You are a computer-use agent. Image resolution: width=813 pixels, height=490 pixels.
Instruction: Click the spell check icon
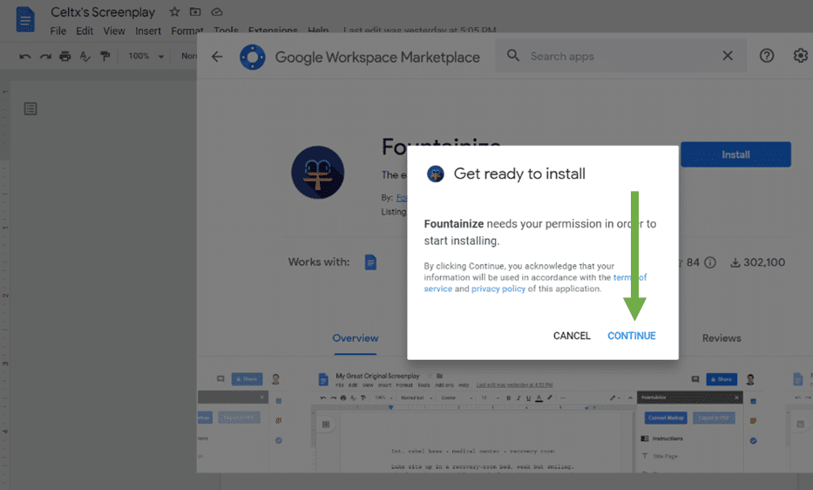(x=85, y=56)
